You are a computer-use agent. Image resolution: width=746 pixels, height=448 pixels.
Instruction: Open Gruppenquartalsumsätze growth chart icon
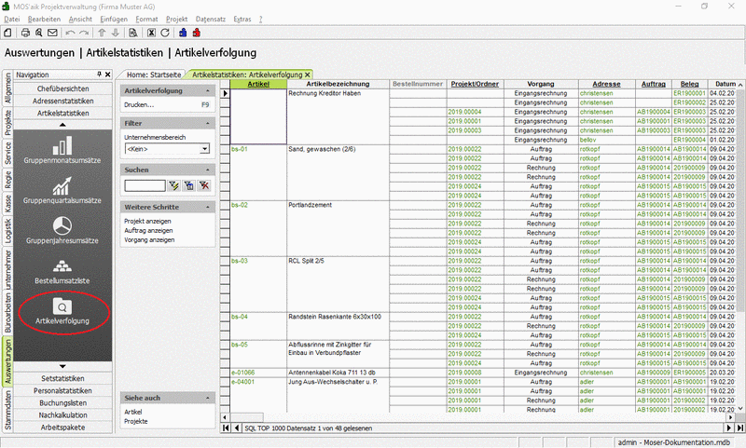pyautogui.click(x=62, y=185)
